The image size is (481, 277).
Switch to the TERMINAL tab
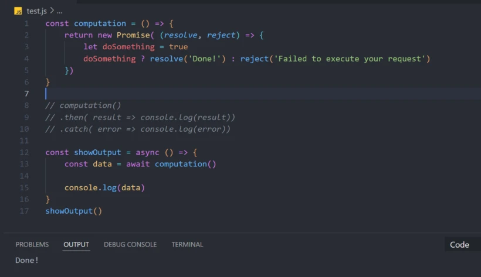(x=187, y=244)
